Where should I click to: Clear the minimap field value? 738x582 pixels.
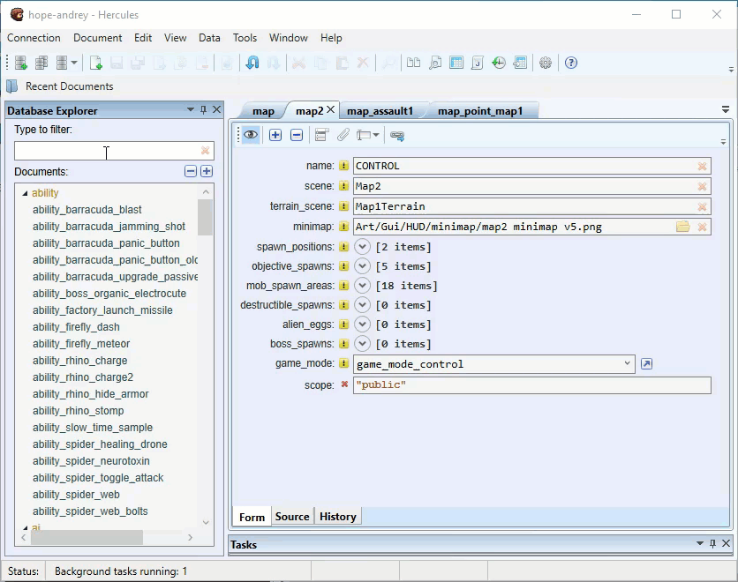(x=702, y=227)
